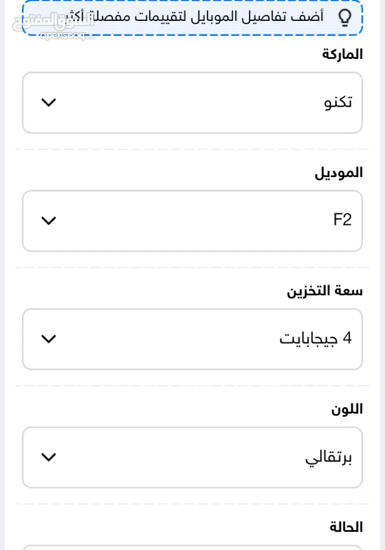Viewport: 385px width, 550px height.
Task: Click the storage value 4 جيجابايت
Action: point(315,339)
